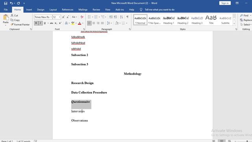Click the Redo/Repeat icon

(x=19, y=3)
